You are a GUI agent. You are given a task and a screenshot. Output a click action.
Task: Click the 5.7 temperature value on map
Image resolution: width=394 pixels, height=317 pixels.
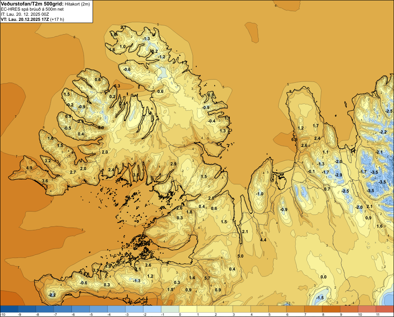(207, 278)
